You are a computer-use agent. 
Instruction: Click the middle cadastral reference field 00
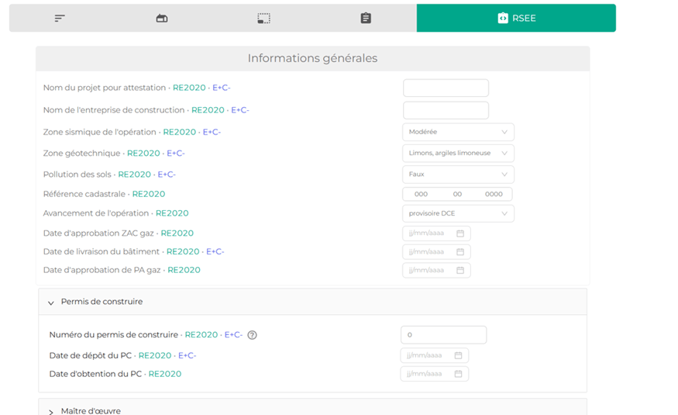tap(457, 194)
